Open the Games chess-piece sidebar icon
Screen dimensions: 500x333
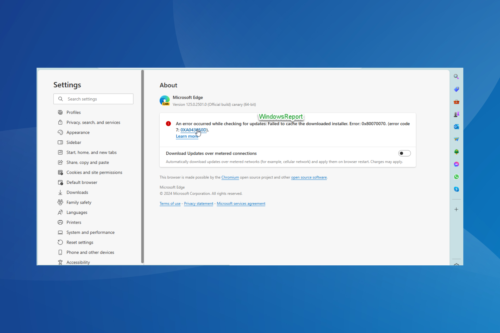tap(456, 114)
